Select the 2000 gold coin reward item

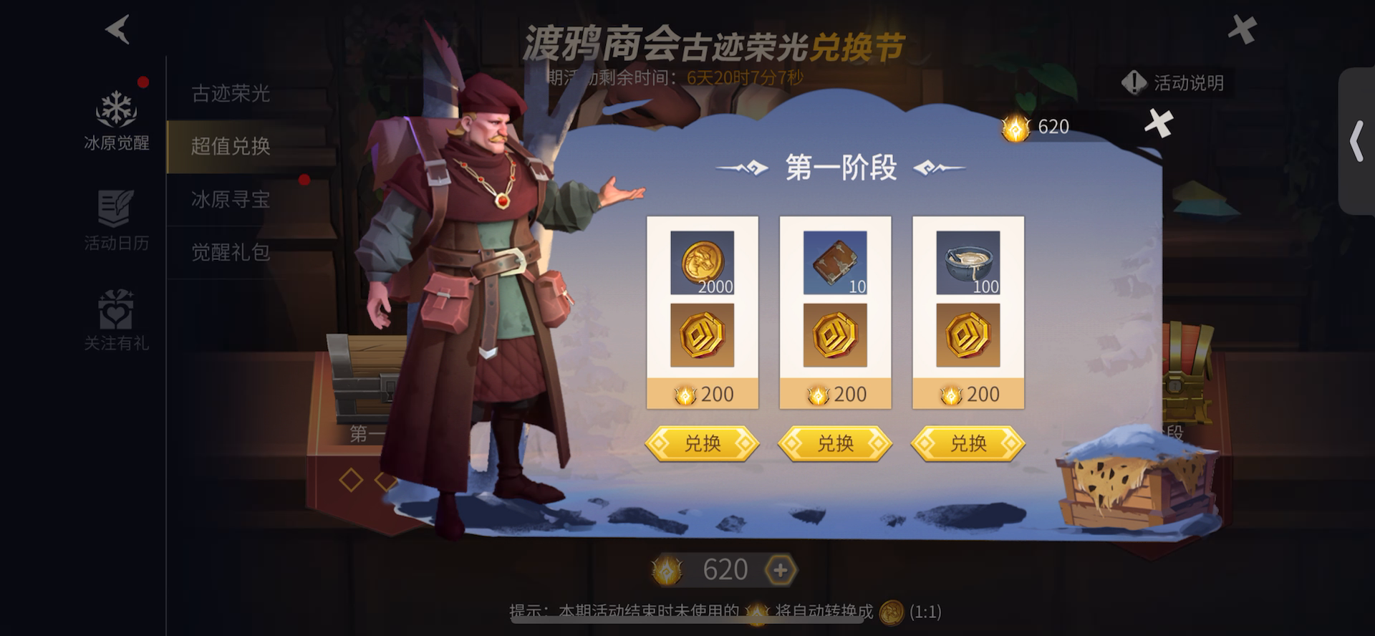click(x=702, y=262)
